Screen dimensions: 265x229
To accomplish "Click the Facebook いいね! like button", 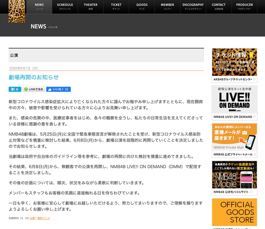I will pos(58,89).
